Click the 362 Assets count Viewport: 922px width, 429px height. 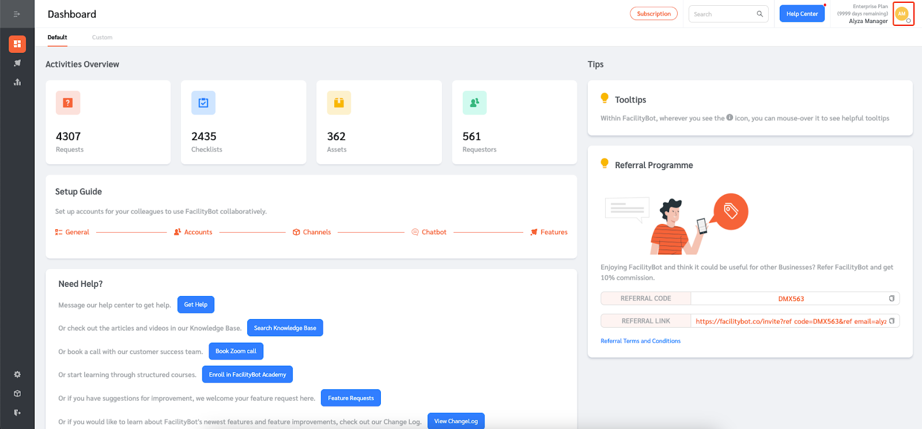337,136
